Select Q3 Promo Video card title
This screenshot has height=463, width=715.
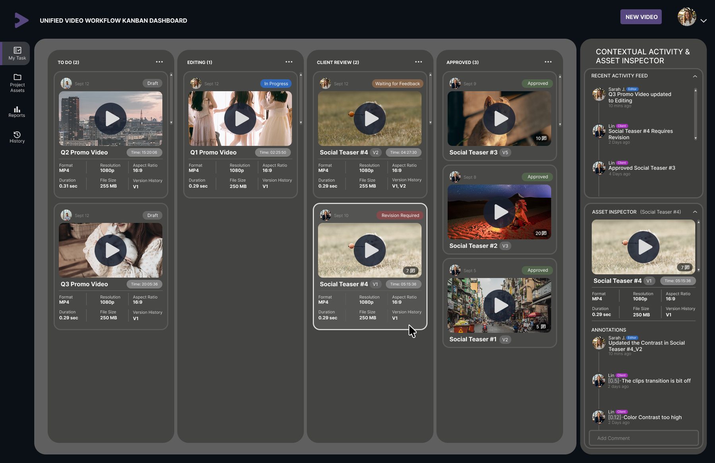pyautogui.click(x=84, y=284)
